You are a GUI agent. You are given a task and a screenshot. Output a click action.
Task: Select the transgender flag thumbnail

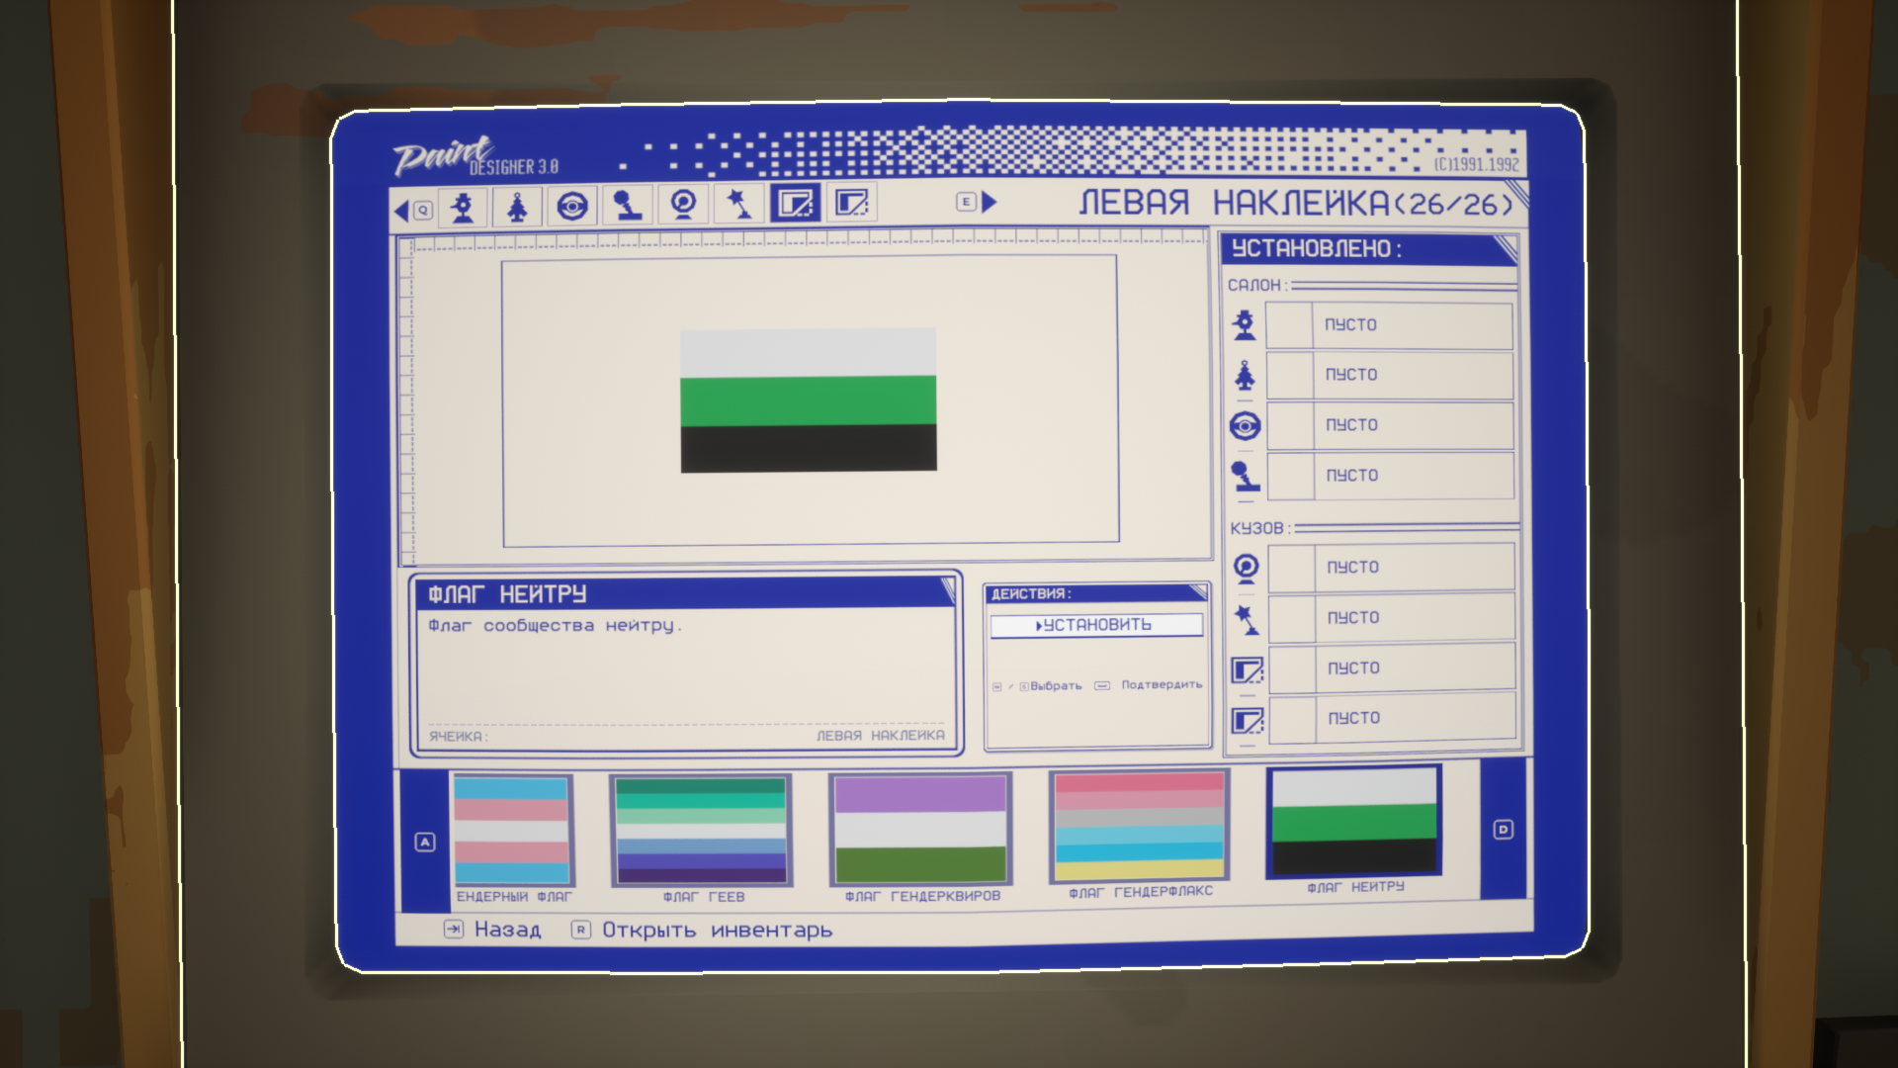coord(511,831)
